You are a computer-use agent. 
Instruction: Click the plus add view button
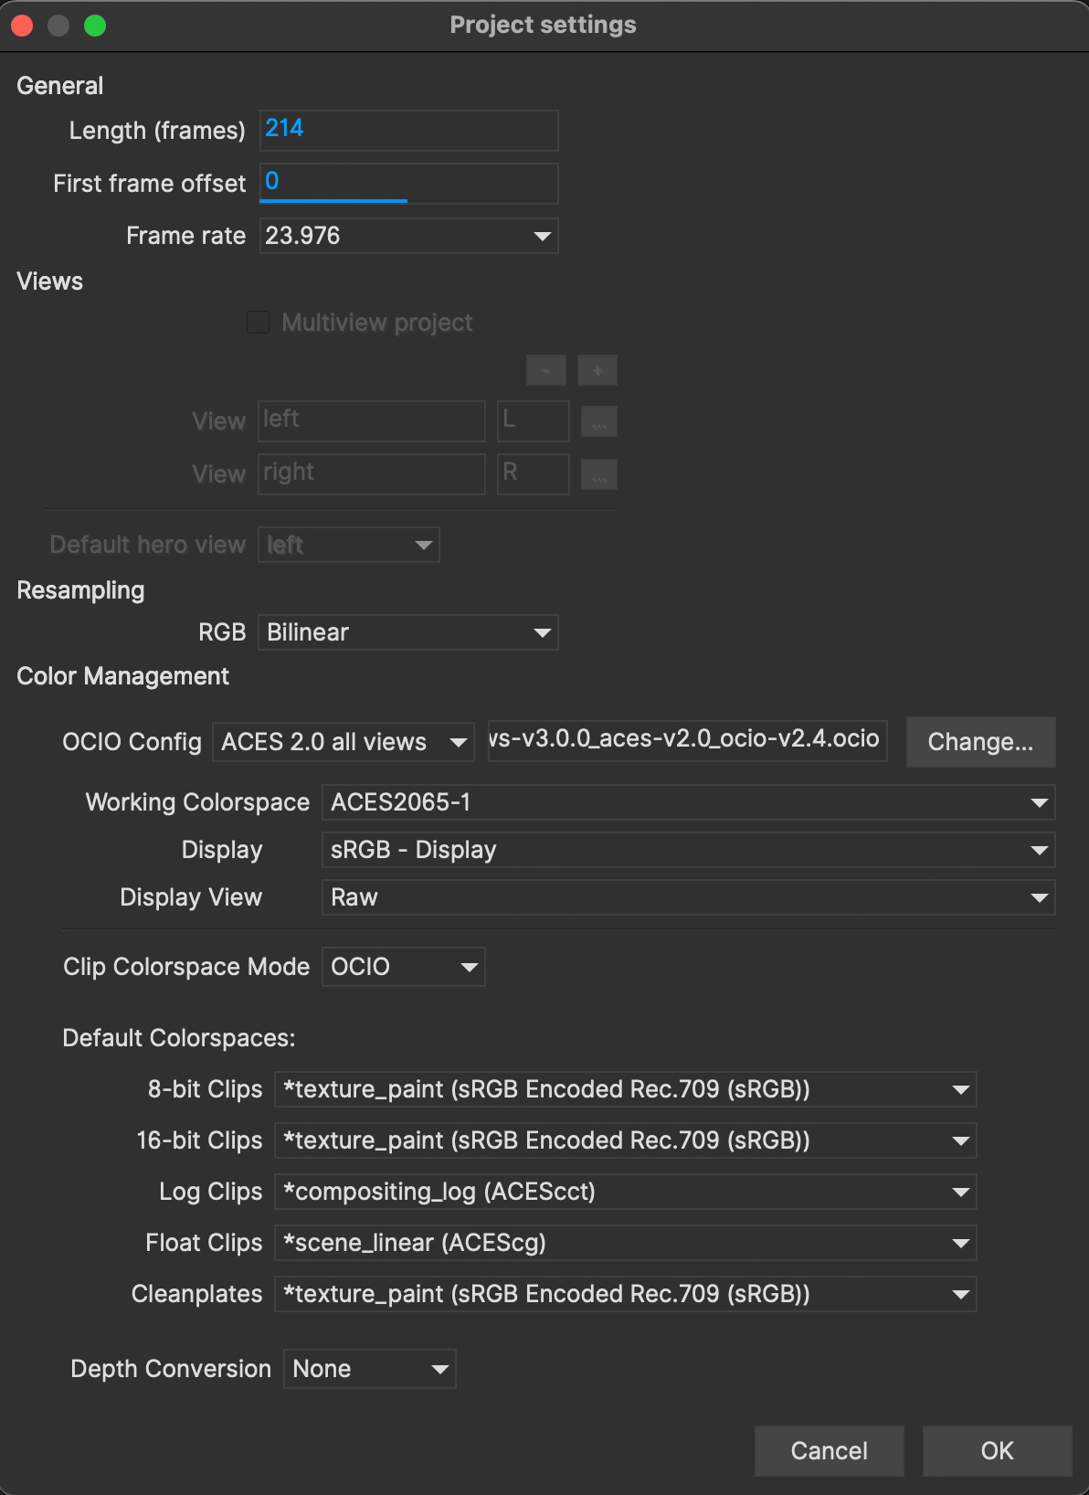coord(597,371)
